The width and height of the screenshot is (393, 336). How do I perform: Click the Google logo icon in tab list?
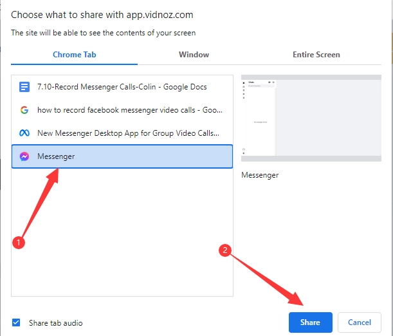point(24,110)
